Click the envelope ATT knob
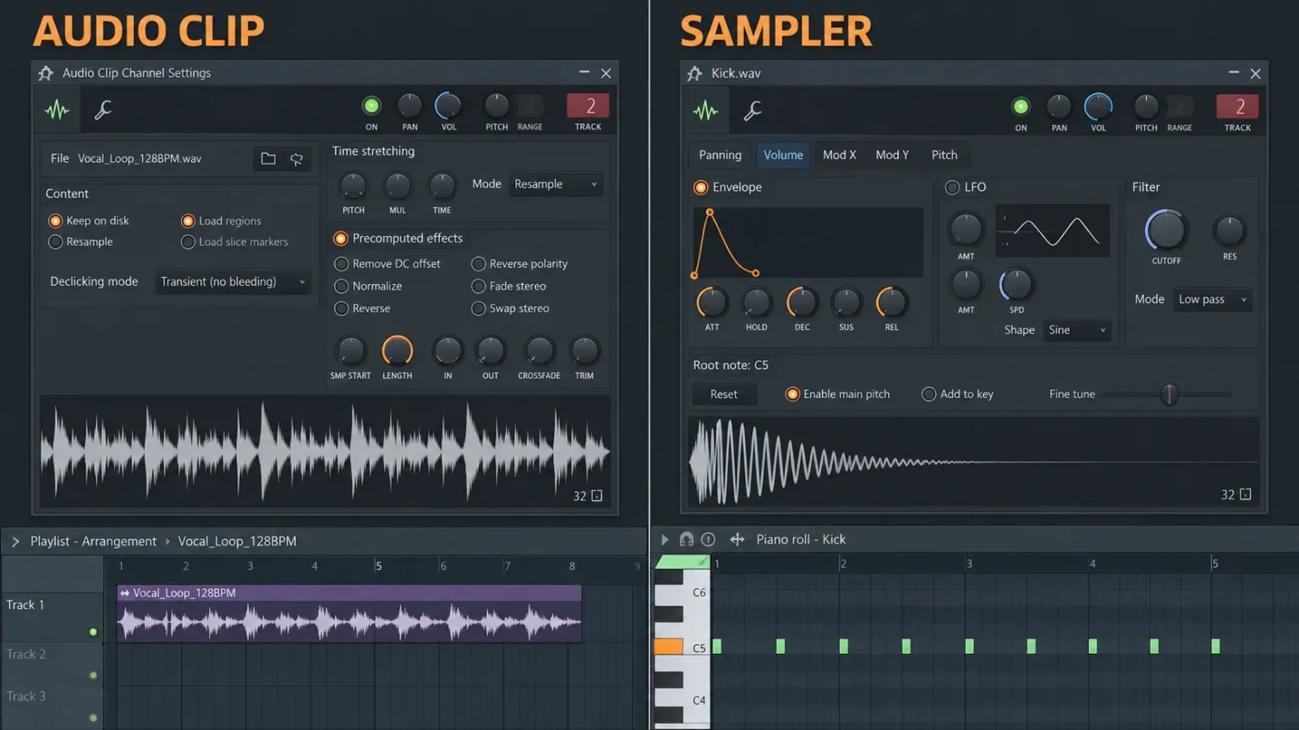The image size is (1299, 730). [x=711, y=302]
